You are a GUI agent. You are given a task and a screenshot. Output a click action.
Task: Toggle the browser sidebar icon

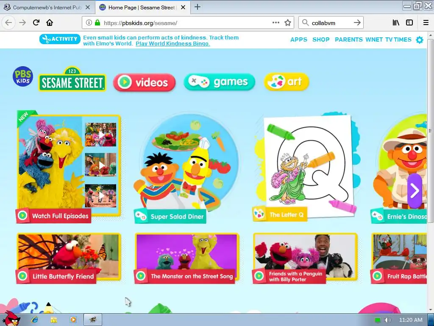click(x=409, y=22)
